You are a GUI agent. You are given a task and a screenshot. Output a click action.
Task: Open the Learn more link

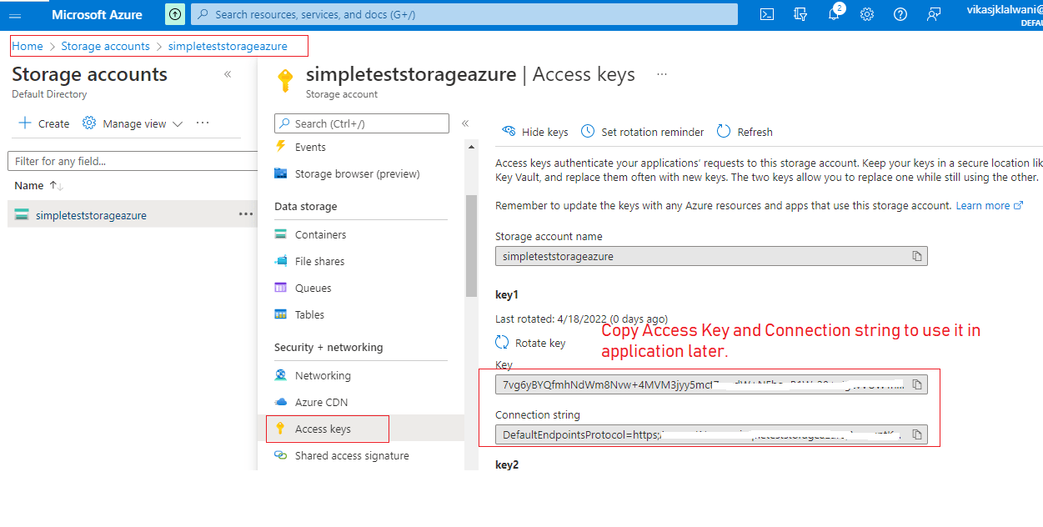click(990, 205)
